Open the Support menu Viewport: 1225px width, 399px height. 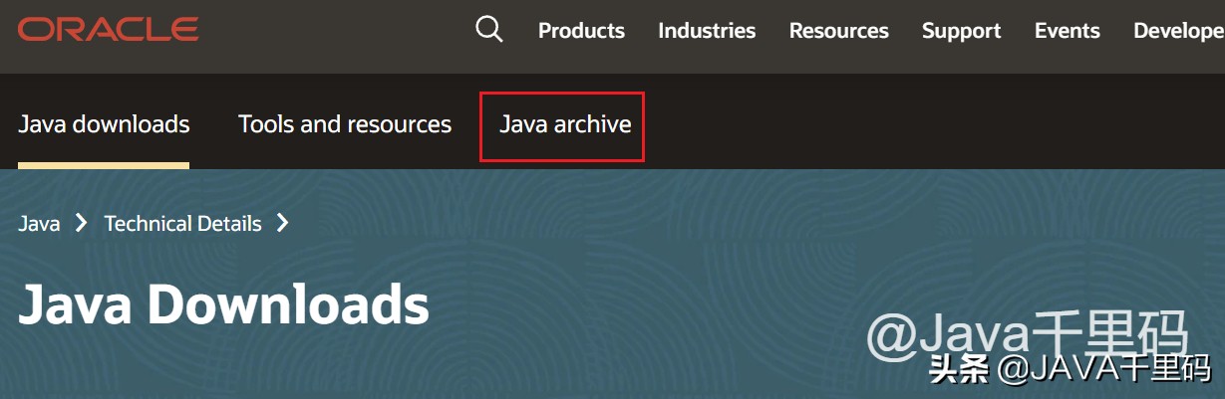tap(961, 31)
